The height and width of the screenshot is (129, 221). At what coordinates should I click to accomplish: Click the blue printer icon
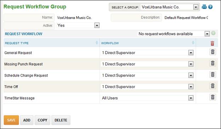point(204,7)
